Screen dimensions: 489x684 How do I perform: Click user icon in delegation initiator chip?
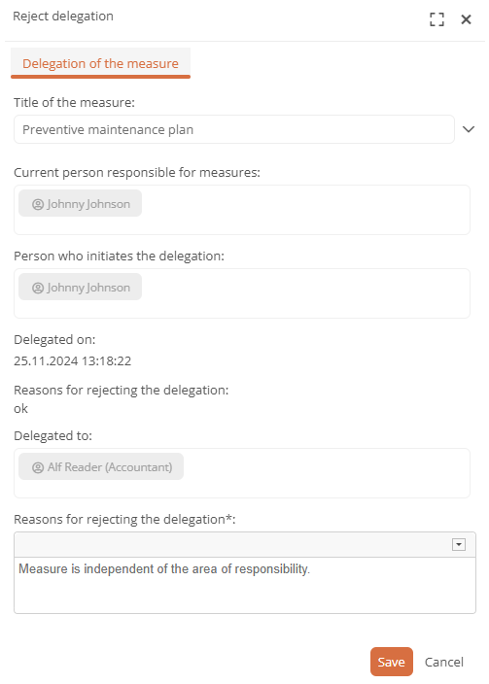tap(38, 288)
